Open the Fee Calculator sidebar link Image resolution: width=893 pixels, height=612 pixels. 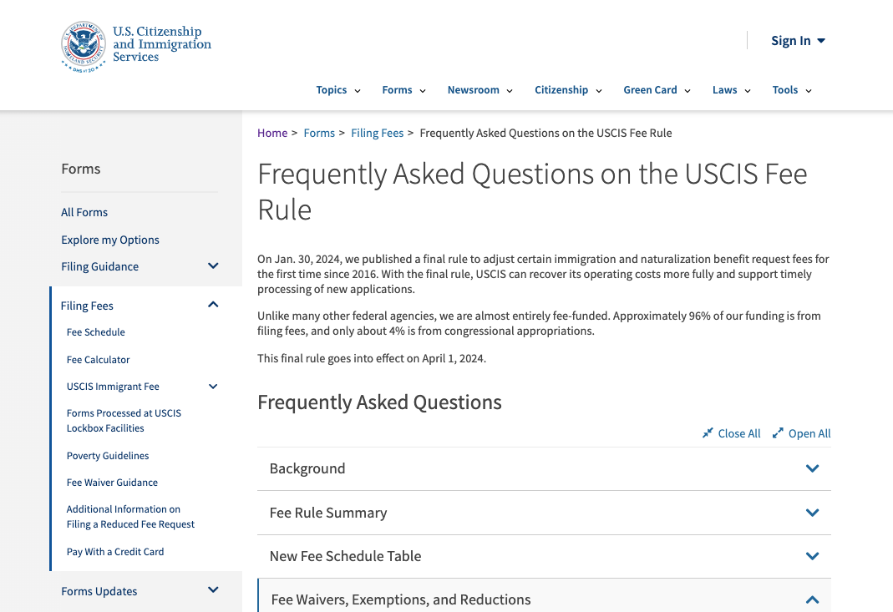98,360
